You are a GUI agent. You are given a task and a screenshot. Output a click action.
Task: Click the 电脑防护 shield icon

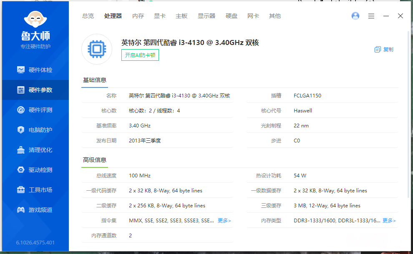coord(21,130)
